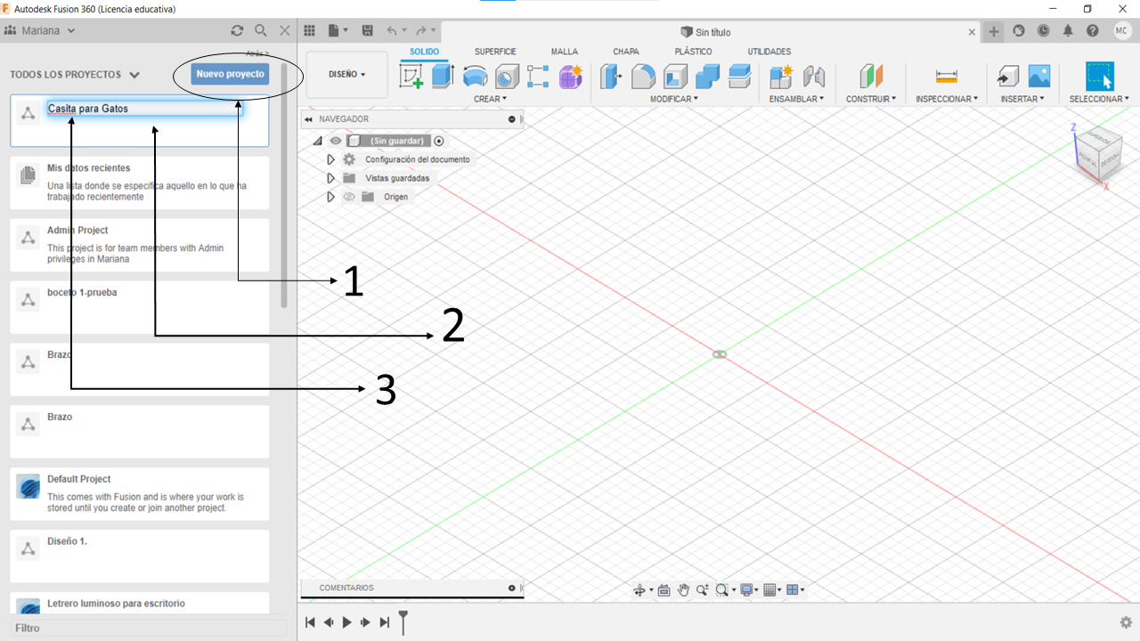Select the Insert Derive tool
The height and width of the screenshot is (641, 1140).
click(1007, 77)
